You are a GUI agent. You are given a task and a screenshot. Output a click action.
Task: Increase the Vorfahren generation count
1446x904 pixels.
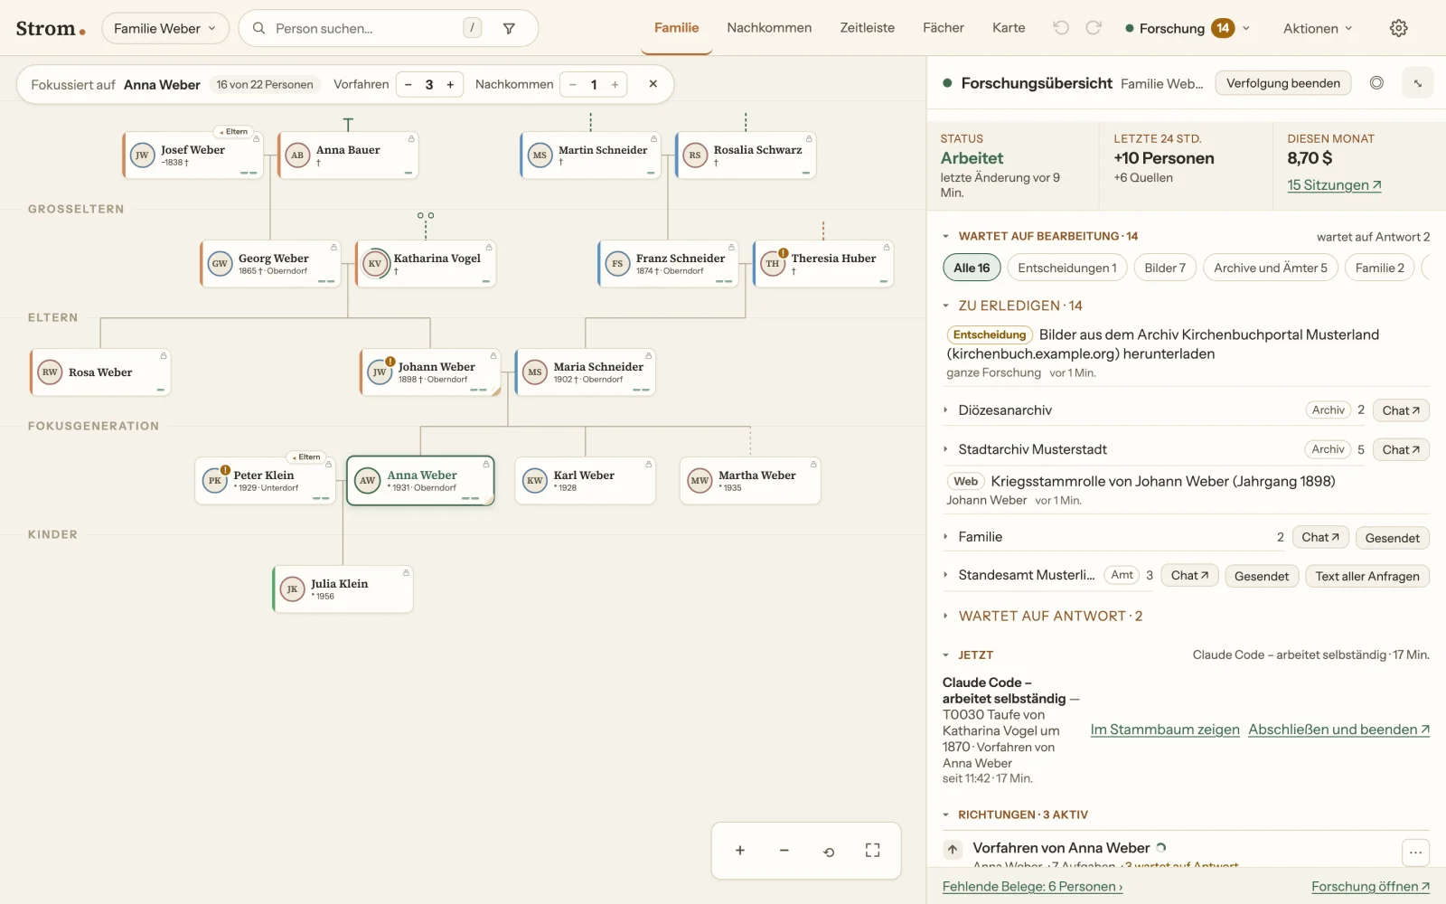450,85
